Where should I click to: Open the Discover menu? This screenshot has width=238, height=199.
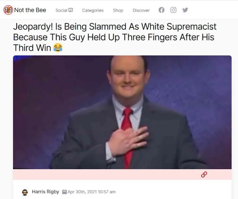click(x=141, y=10)
